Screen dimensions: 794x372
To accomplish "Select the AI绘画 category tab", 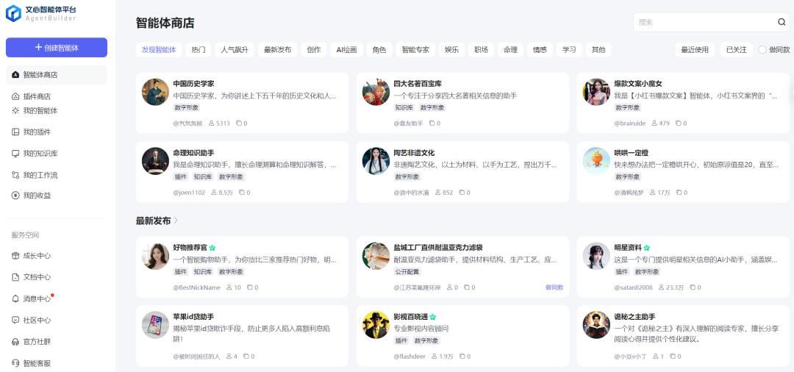I will 347,49.
